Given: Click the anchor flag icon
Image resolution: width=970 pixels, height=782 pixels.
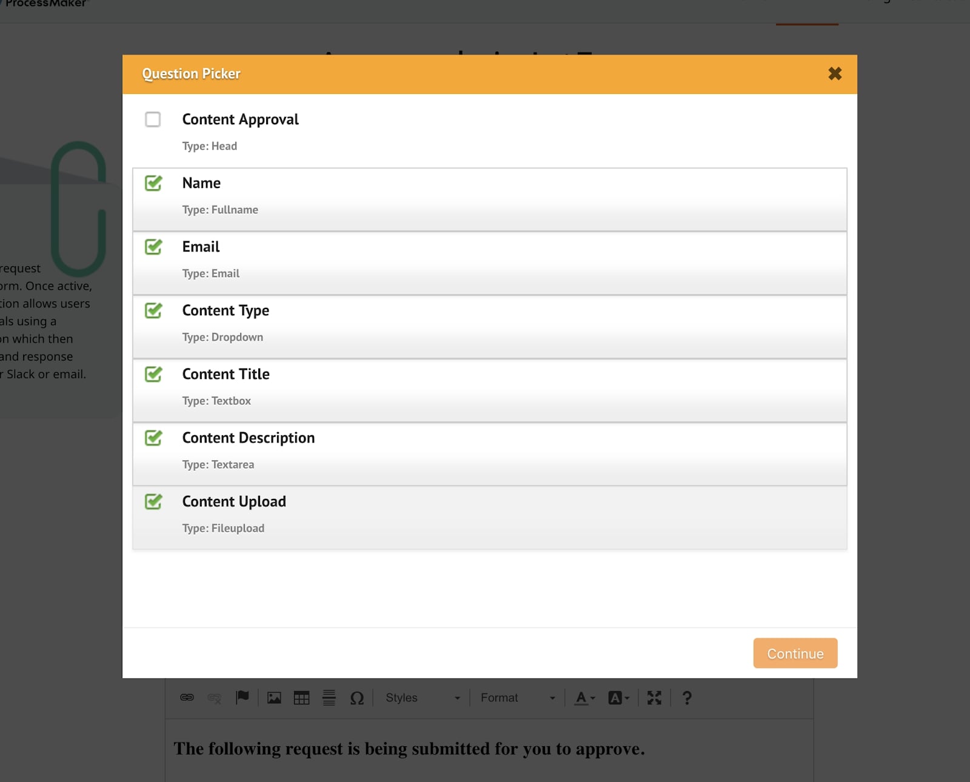Looking at the screenshot, I should click(x=242, y=698).
